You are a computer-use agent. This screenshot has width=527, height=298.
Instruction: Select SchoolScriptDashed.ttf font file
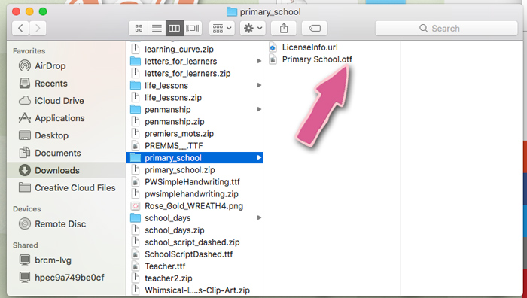point(194,254)
